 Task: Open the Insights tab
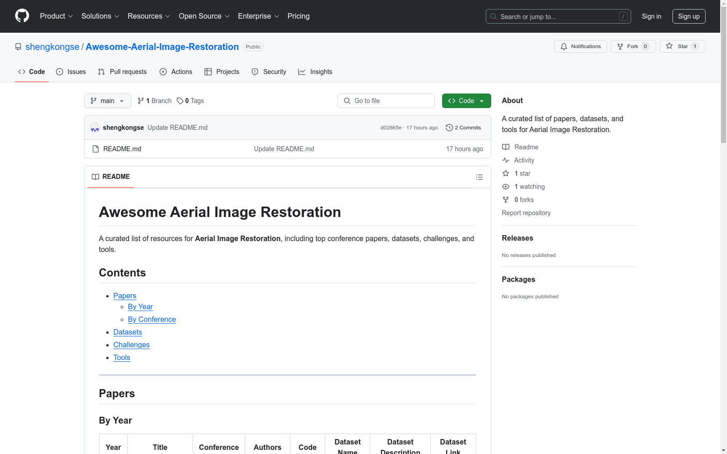point(315,72)
